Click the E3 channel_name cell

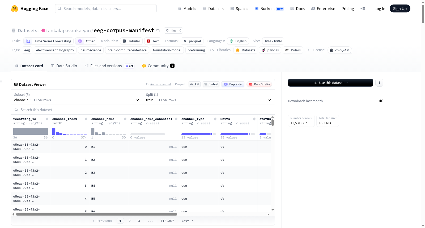pos(108,173)
